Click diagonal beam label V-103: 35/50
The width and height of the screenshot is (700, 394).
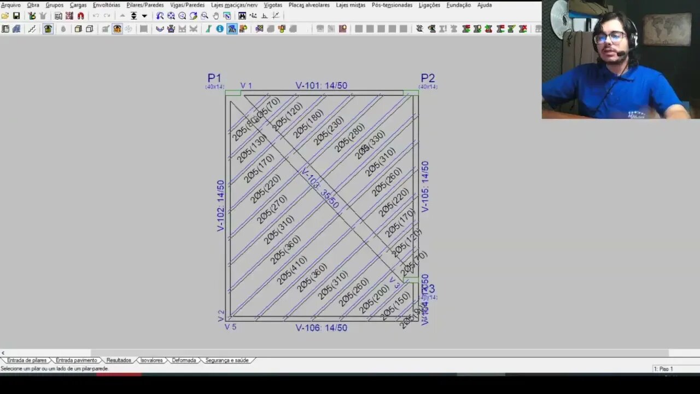click(320, 188)
